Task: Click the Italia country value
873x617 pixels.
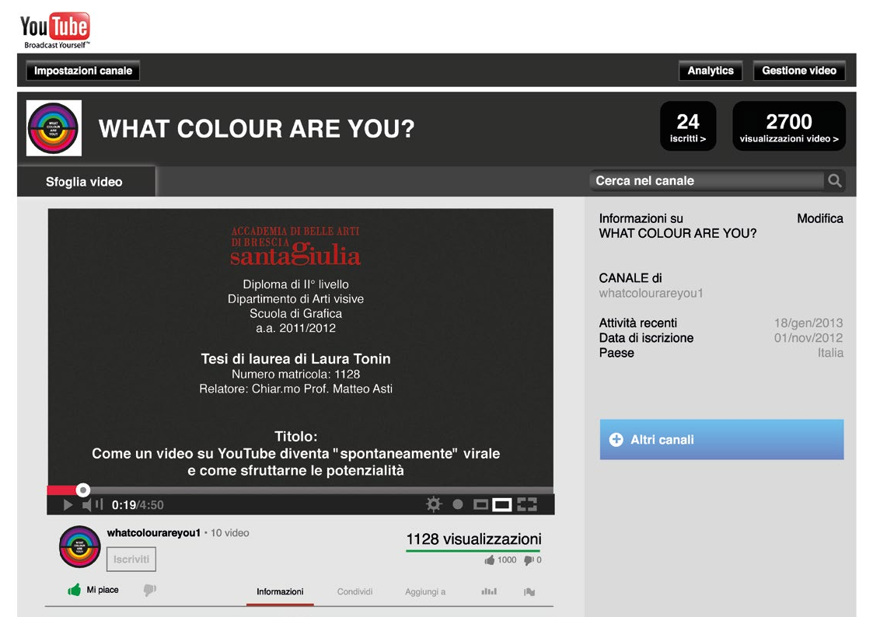Action: [x=830, y=353]
